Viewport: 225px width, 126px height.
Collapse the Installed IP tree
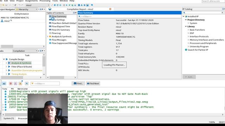184,16
